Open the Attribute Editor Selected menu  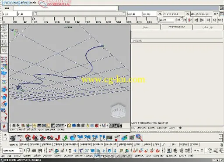coord(142,128)
